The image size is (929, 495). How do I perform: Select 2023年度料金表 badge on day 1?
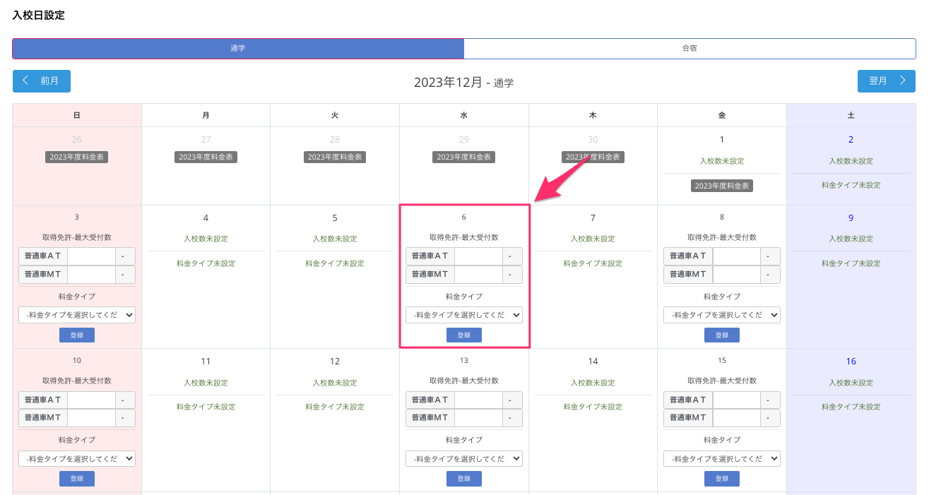click(x=721, y=186)
